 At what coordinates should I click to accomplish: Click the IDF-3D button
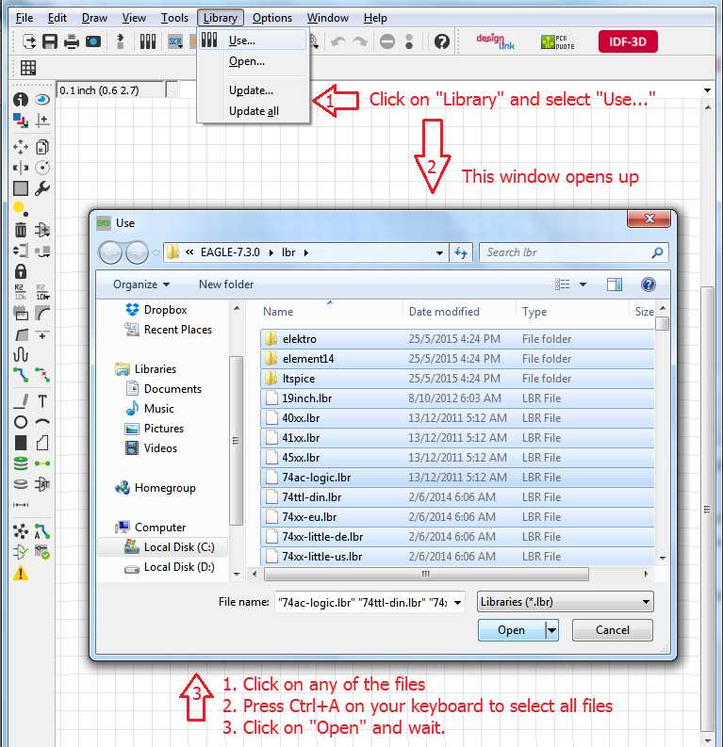(x=628, y=42)
